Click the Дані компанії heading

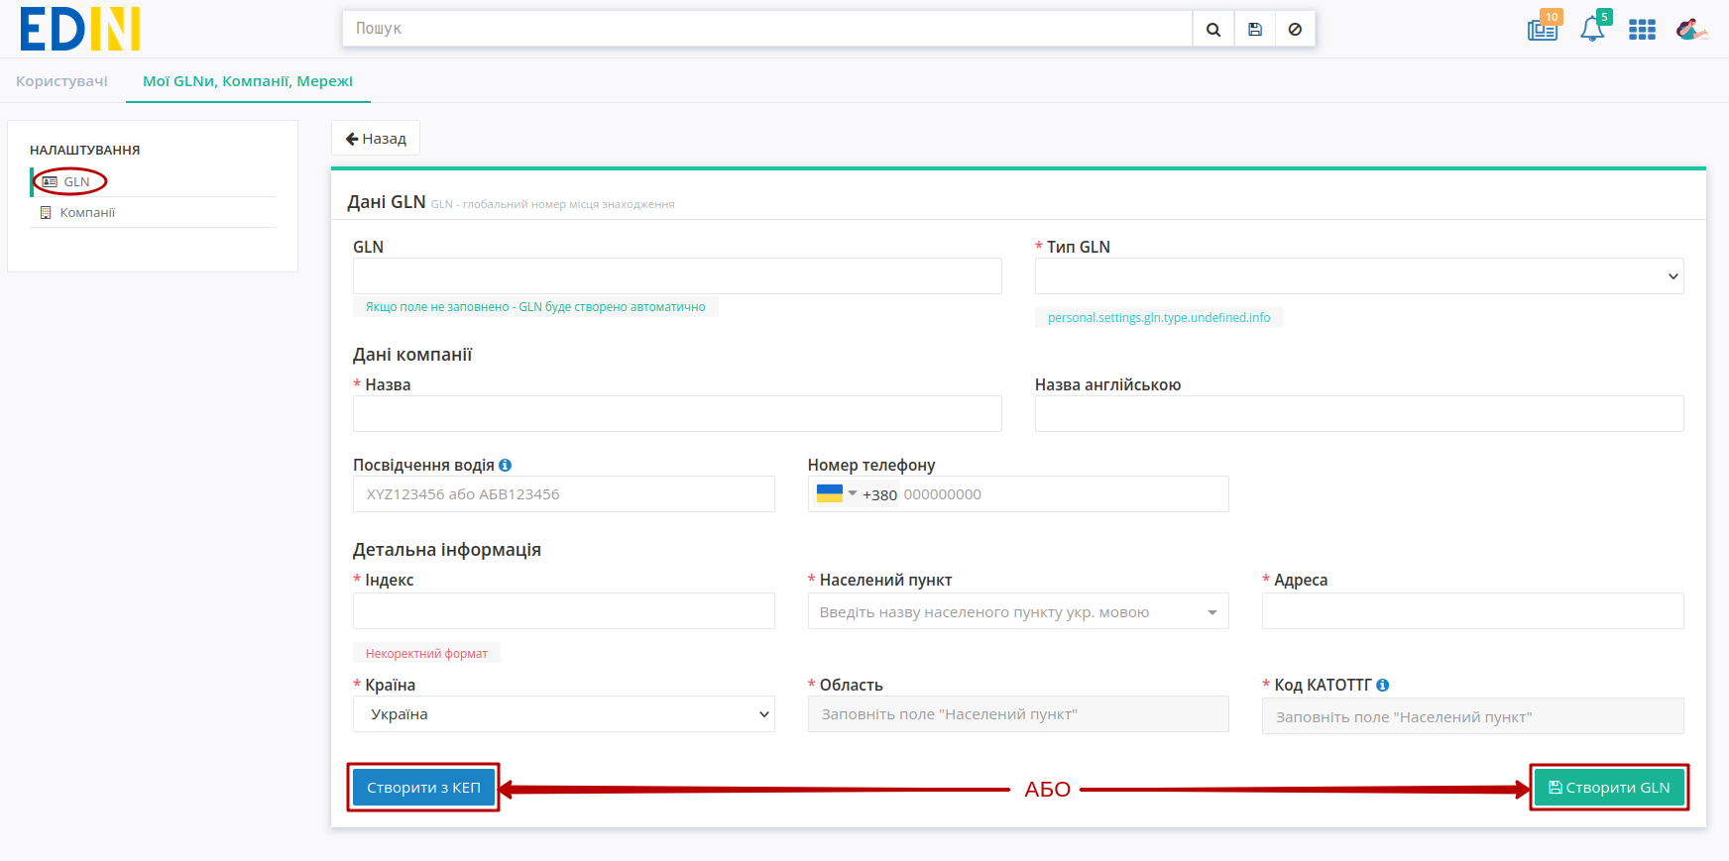412,355
